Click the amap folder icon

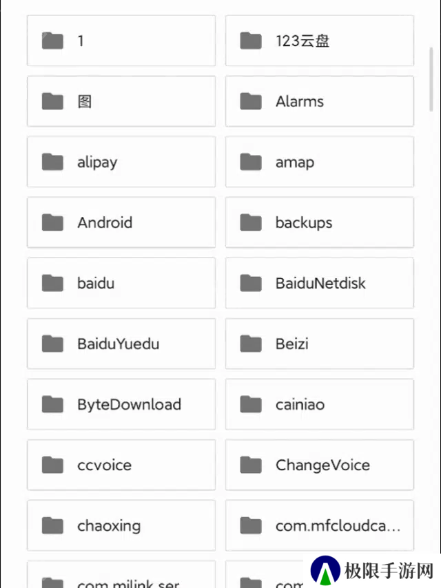point(251,162)
